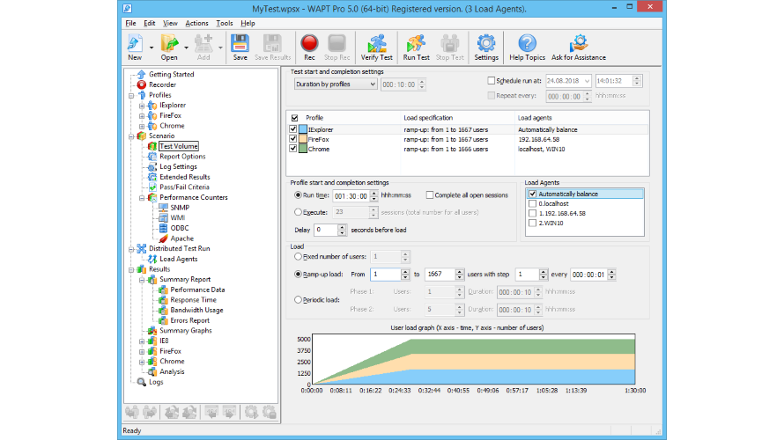Select the Periodic load radio button
Image resolution: width=784 pixels, height=440 pixels.
tap(297, 300)
